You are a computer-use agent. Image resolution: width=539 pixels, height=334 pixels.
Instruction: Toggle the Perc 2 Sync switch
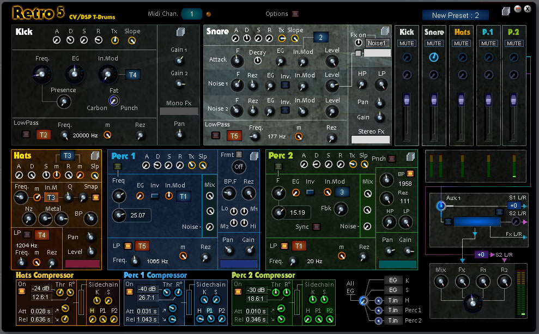[x=316, y=227]
